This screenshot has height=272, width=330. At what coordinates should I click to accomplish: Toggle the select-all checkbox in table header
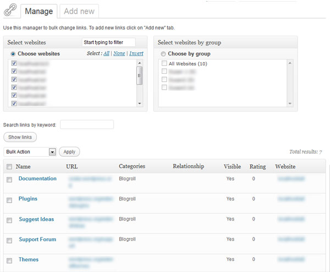(x=9, y=166)
